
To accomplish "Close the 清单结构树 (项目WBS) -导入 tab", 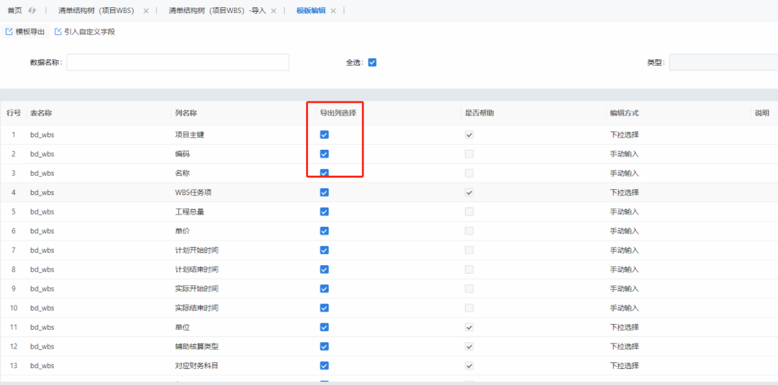I will point(274,11).
